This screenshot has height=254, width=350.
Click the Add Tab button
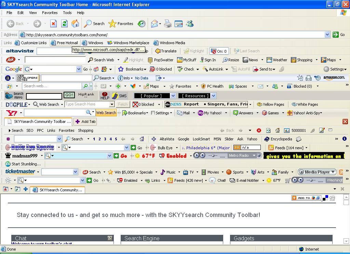85,122
